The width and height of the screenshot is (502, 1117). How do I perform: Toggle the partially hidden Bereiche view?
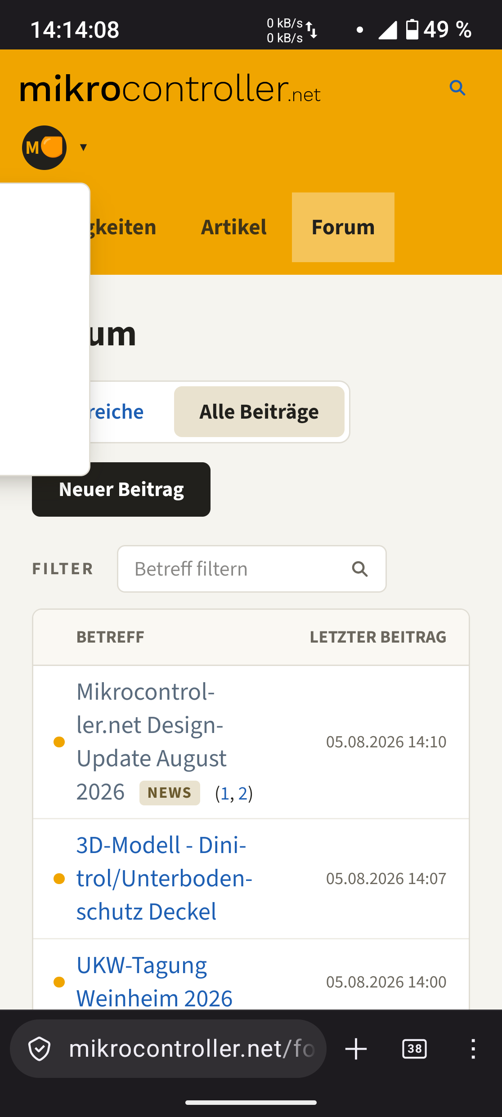[117, 412]
